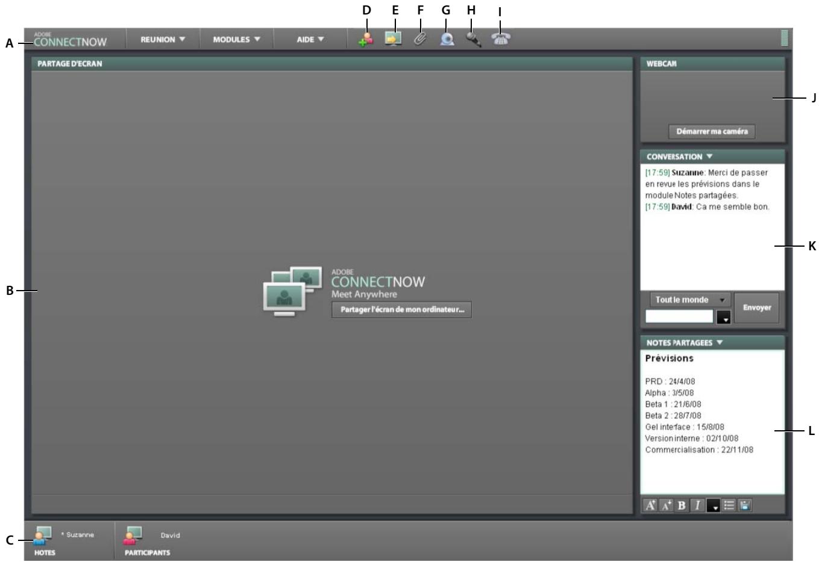Expand the CONVERSATION module options arrow
Screen dimensions: 819x562
pos(709,156)
